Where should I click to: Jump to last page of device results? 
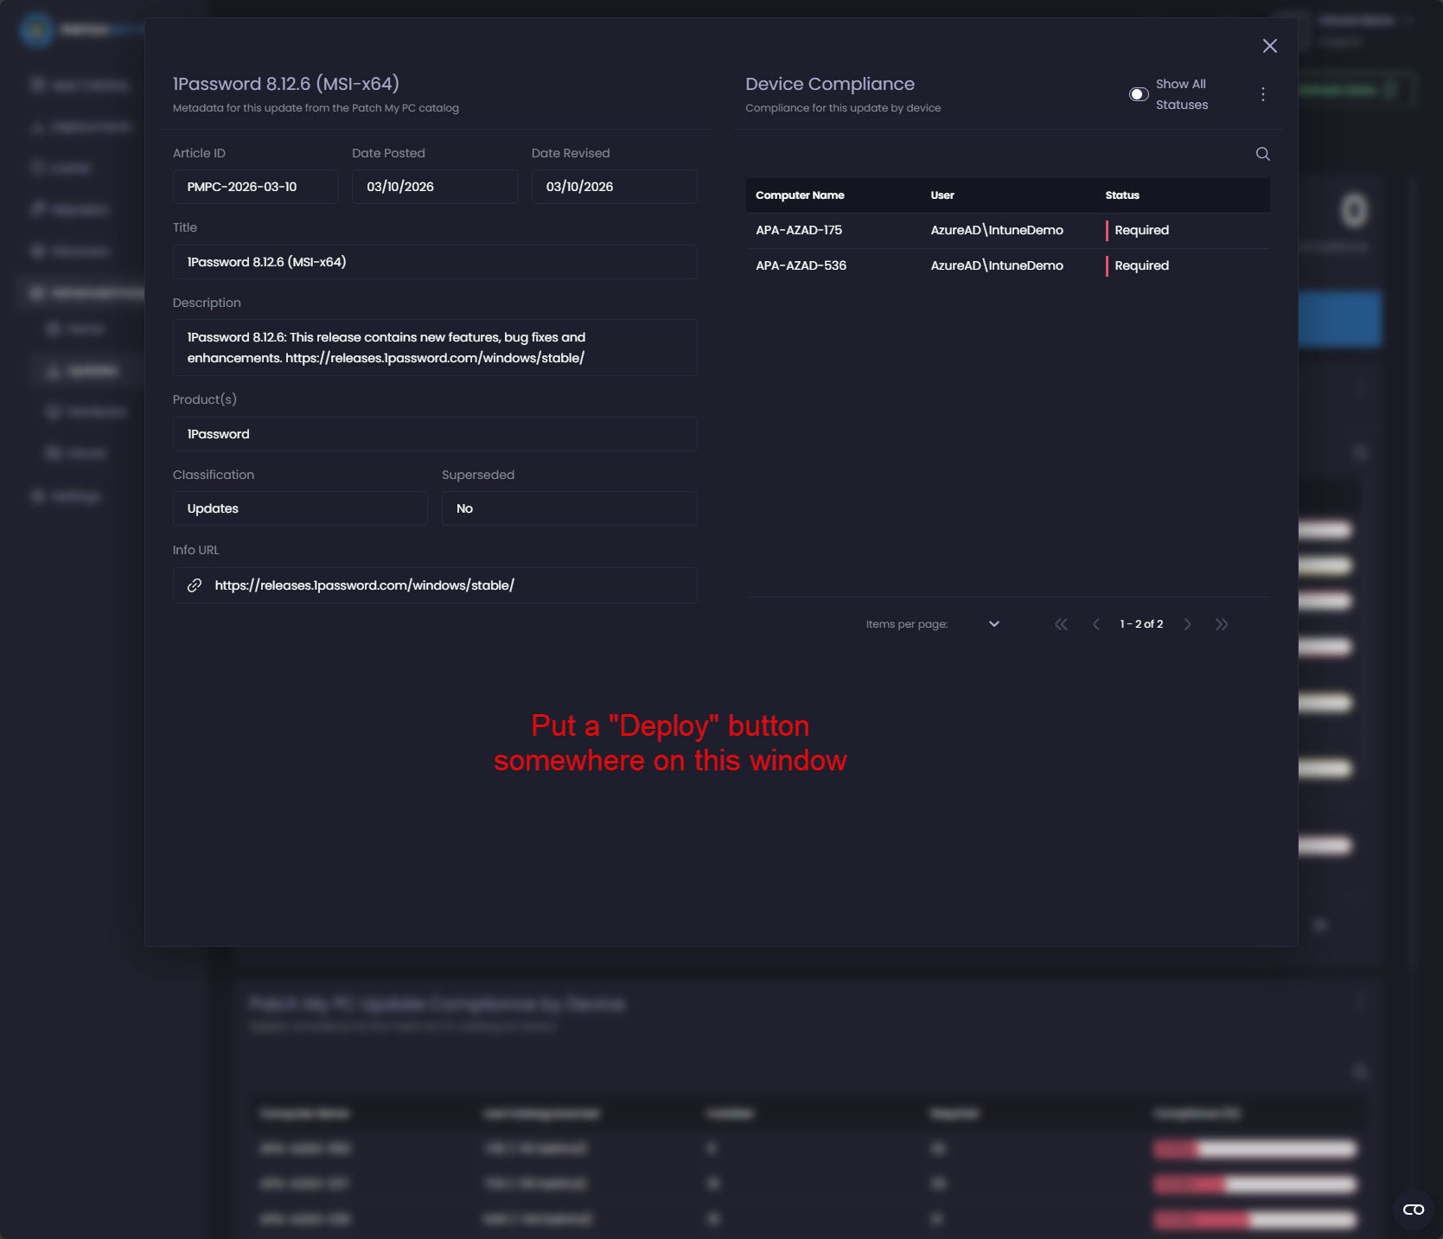[1221, 624]
